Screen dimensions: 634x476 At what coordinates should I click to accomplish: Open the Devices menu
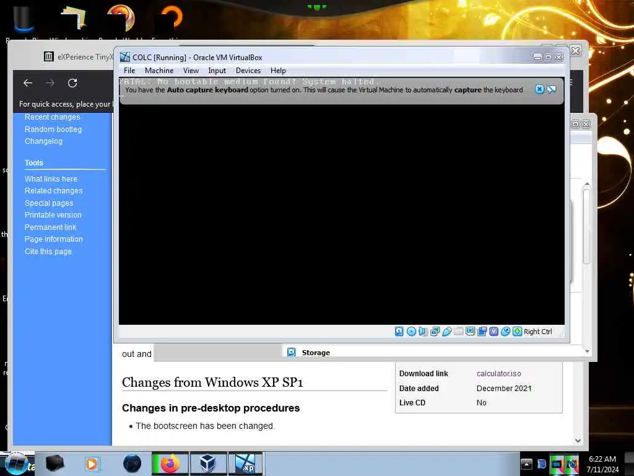[x=248, y=71]
